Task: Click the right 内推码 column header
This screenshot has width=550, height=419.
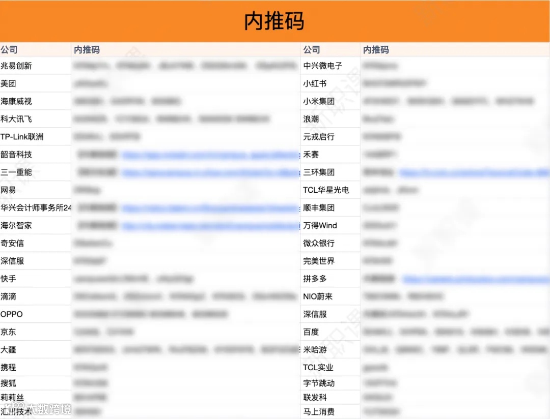Action: point(374,49)
